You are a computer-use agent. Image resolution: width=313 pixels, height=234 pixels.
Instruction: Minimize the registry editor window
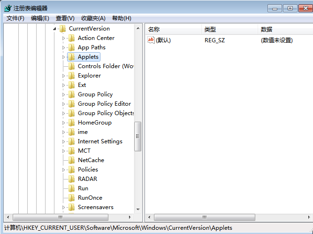pos(275,8)
